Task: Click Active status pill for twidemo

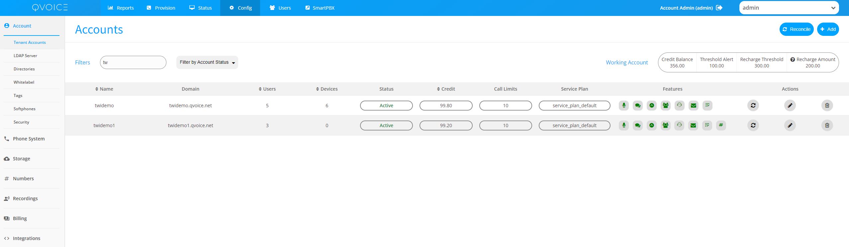Action: point(386,106)
